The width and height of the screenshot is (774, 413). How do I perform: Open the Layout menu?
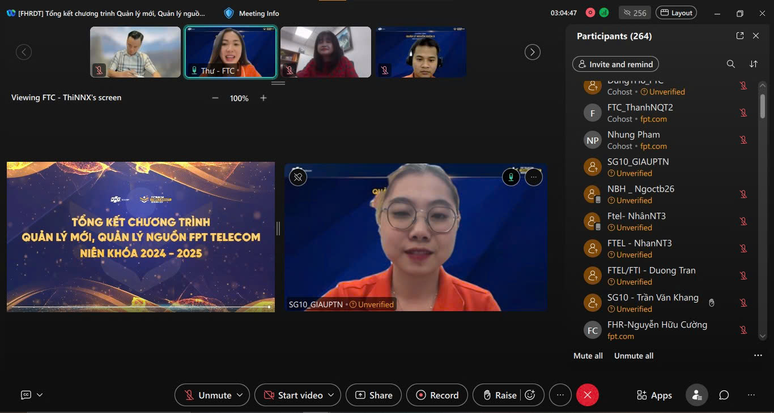point(676,12)
